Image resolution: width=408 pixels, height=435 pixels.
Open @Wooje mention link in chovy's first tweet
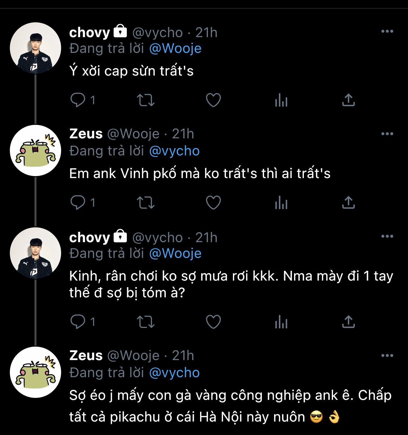pyautogui.click(x=175, y=49)
